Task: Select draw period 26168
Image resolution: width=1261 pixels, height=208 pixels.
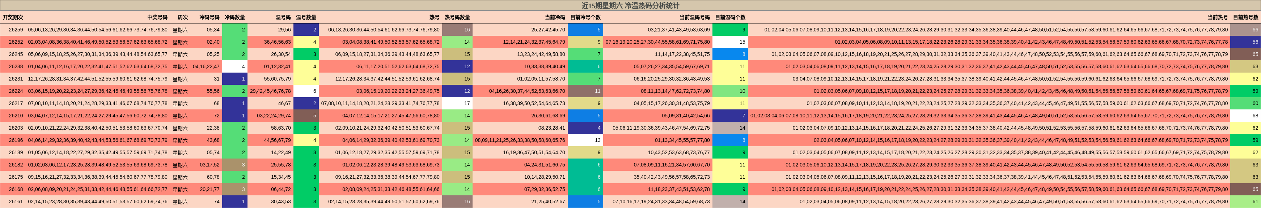Action: 16,189
